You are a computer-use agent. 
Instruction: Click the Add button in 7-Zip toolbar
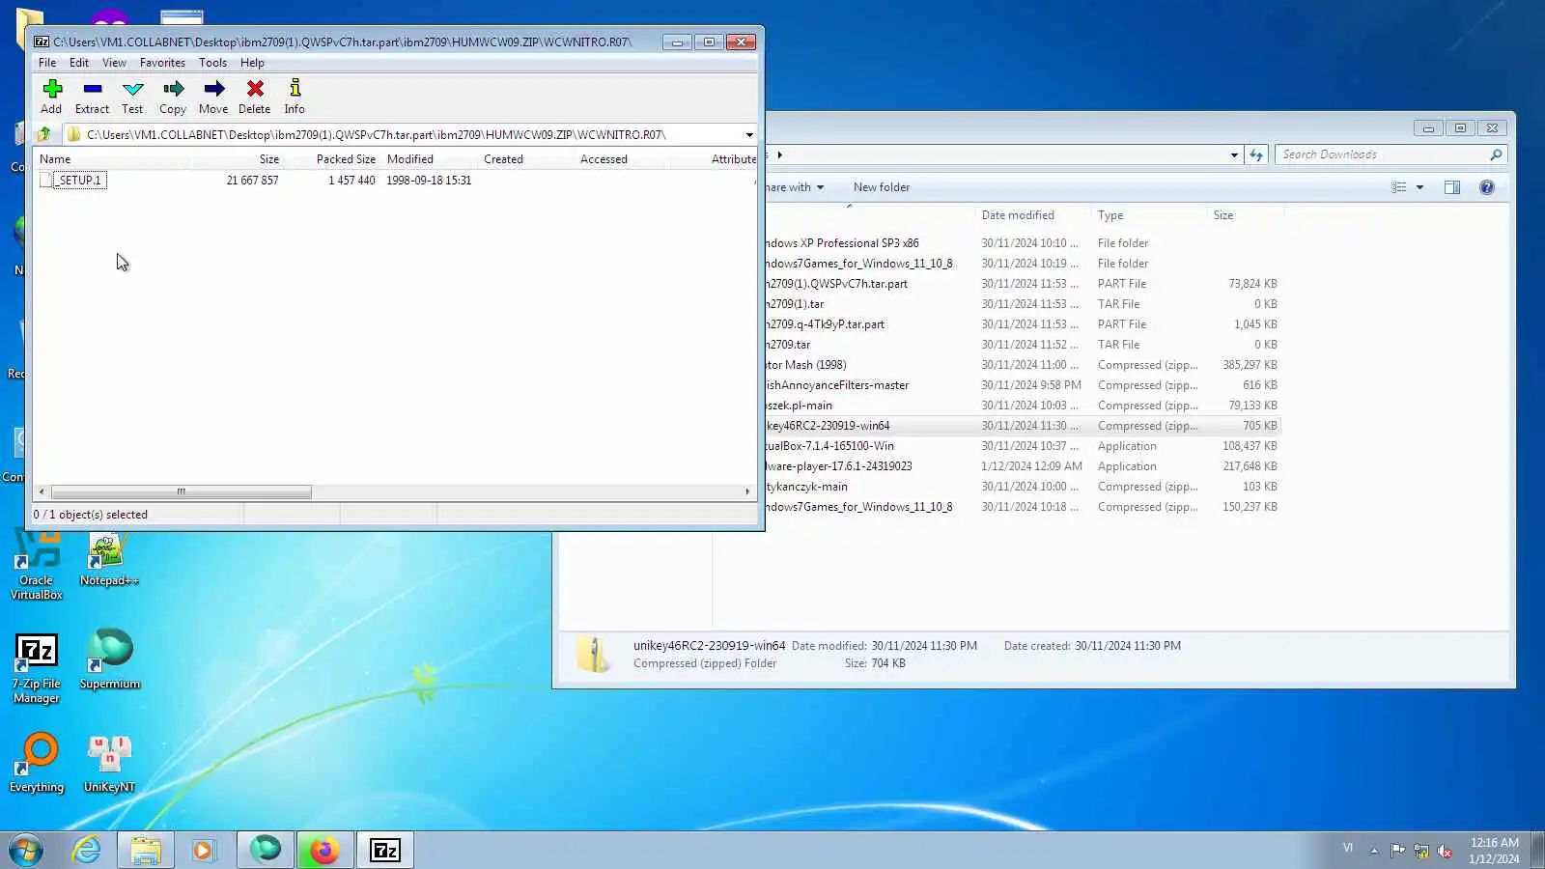51,97
